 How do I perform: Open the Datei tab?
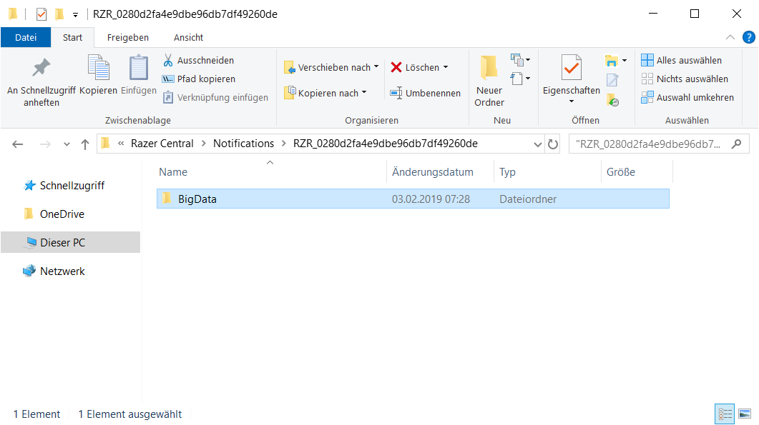26,37
